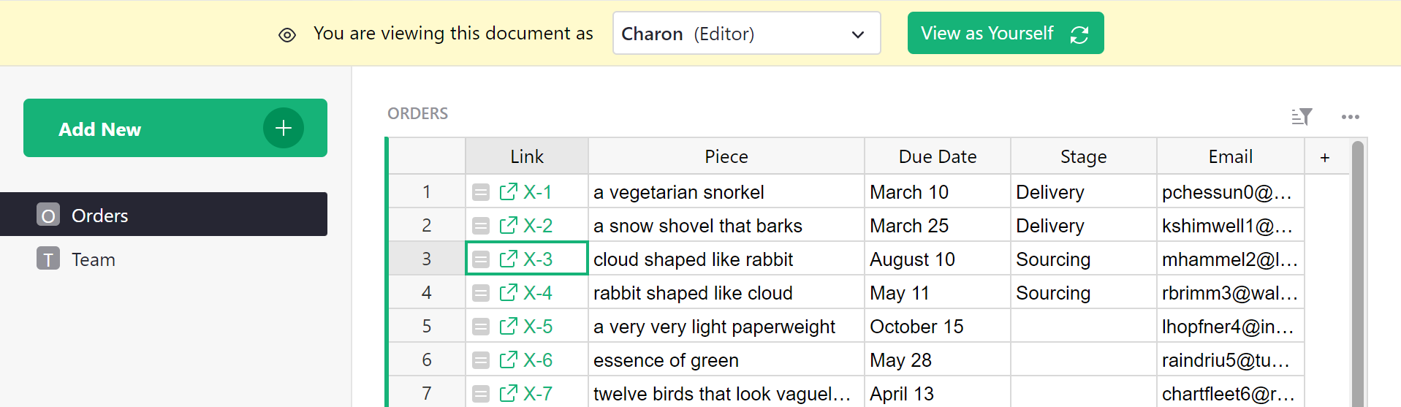Open the X-1 record link icon

pos(508,192)
